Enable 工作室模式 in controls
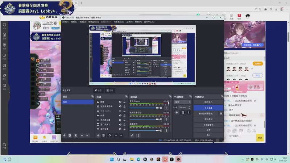 pyautogui.click(x=208, y=125)
